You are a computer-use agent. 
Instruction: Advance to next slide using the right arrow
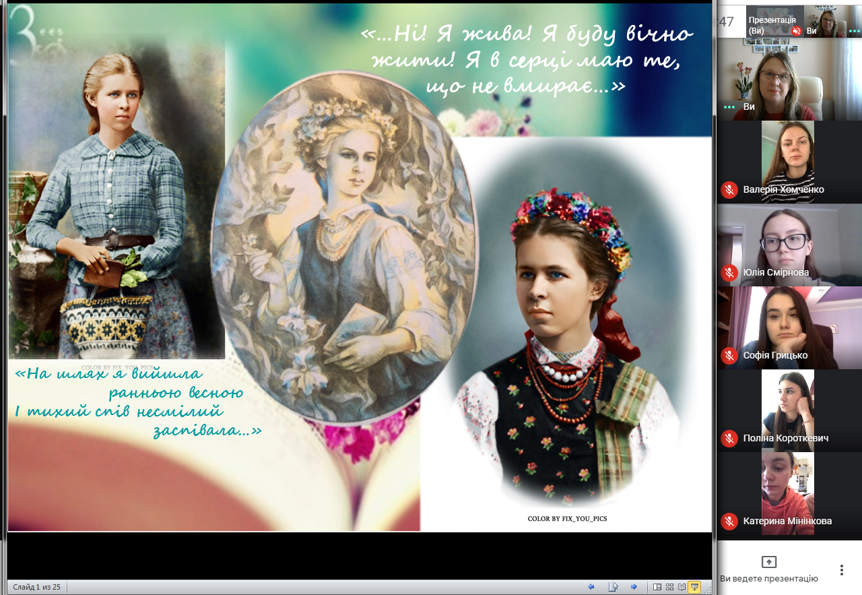(x=634, y=587)
